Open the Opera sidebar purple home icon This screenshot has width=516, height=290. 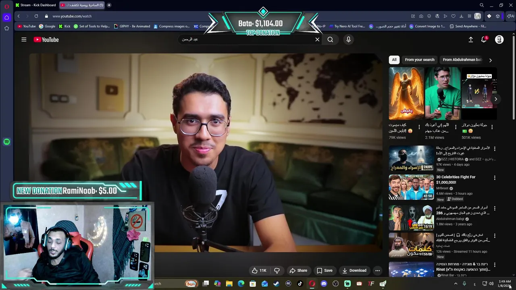click(x=6, y=17)
